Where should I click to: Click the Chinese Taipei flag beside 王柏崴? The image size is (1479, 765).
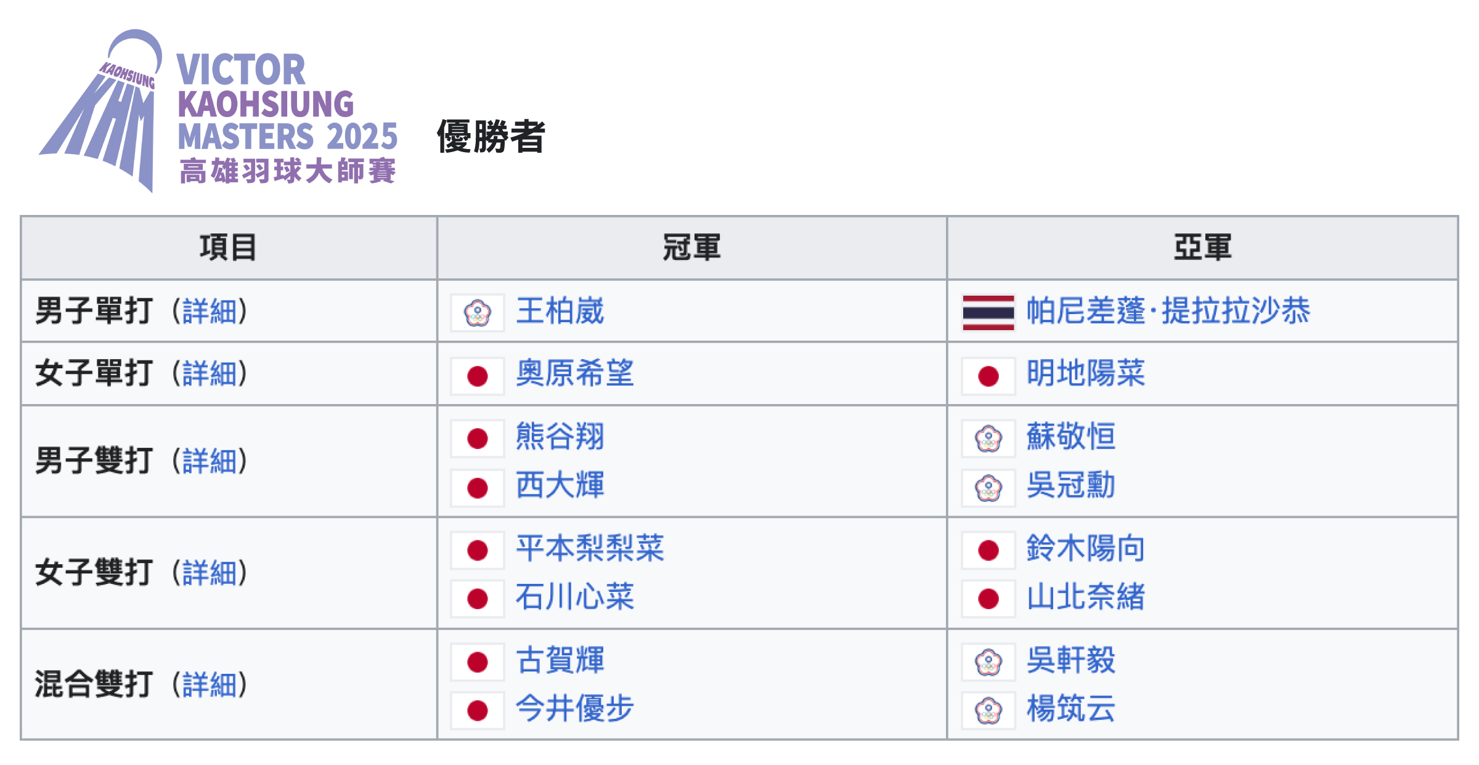(478, 313)
